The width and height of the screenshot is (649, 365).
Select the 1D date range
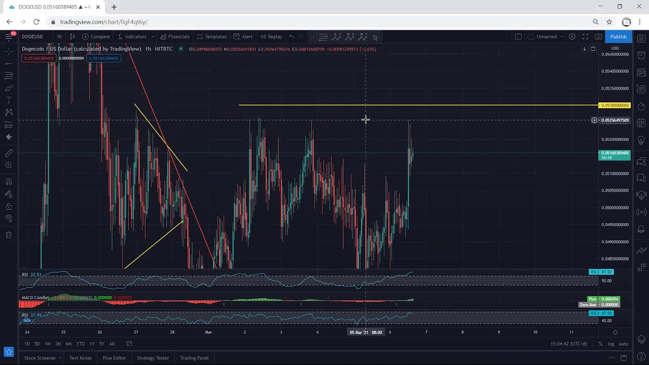tap(27, 344)
